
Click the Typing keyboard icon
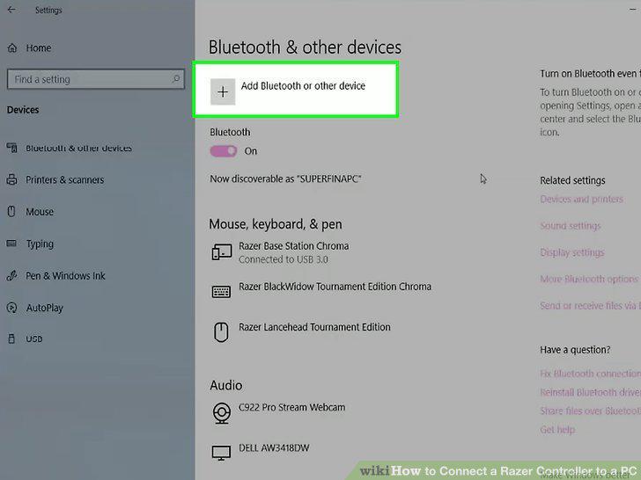point(11,244)
